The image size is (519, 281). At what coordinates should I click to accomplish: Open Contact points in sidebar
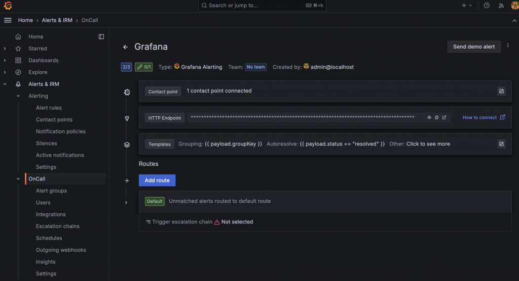pos(54,120)
